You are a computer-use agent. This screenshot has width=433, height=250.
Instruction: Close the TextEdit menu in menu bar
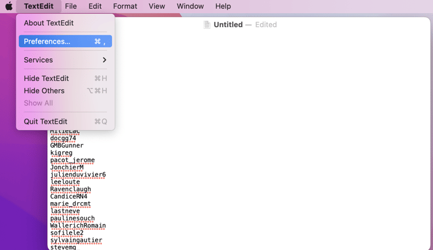coord(38,6)
